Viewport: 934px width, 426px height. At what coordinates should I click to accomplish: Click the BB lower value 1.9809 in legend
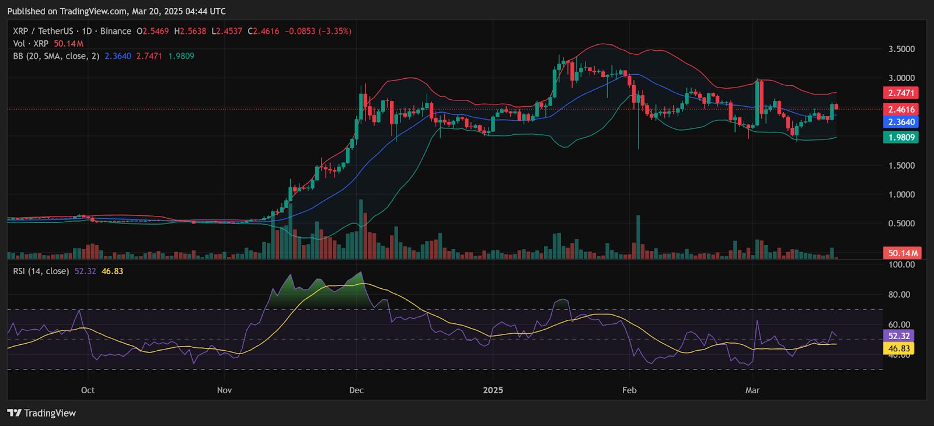click(181, 56)
